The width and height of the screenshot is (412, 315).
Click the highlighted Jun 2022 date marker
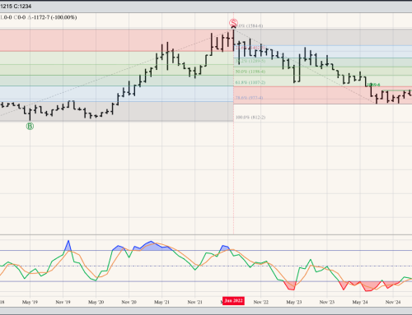click(x=233, y=301)
